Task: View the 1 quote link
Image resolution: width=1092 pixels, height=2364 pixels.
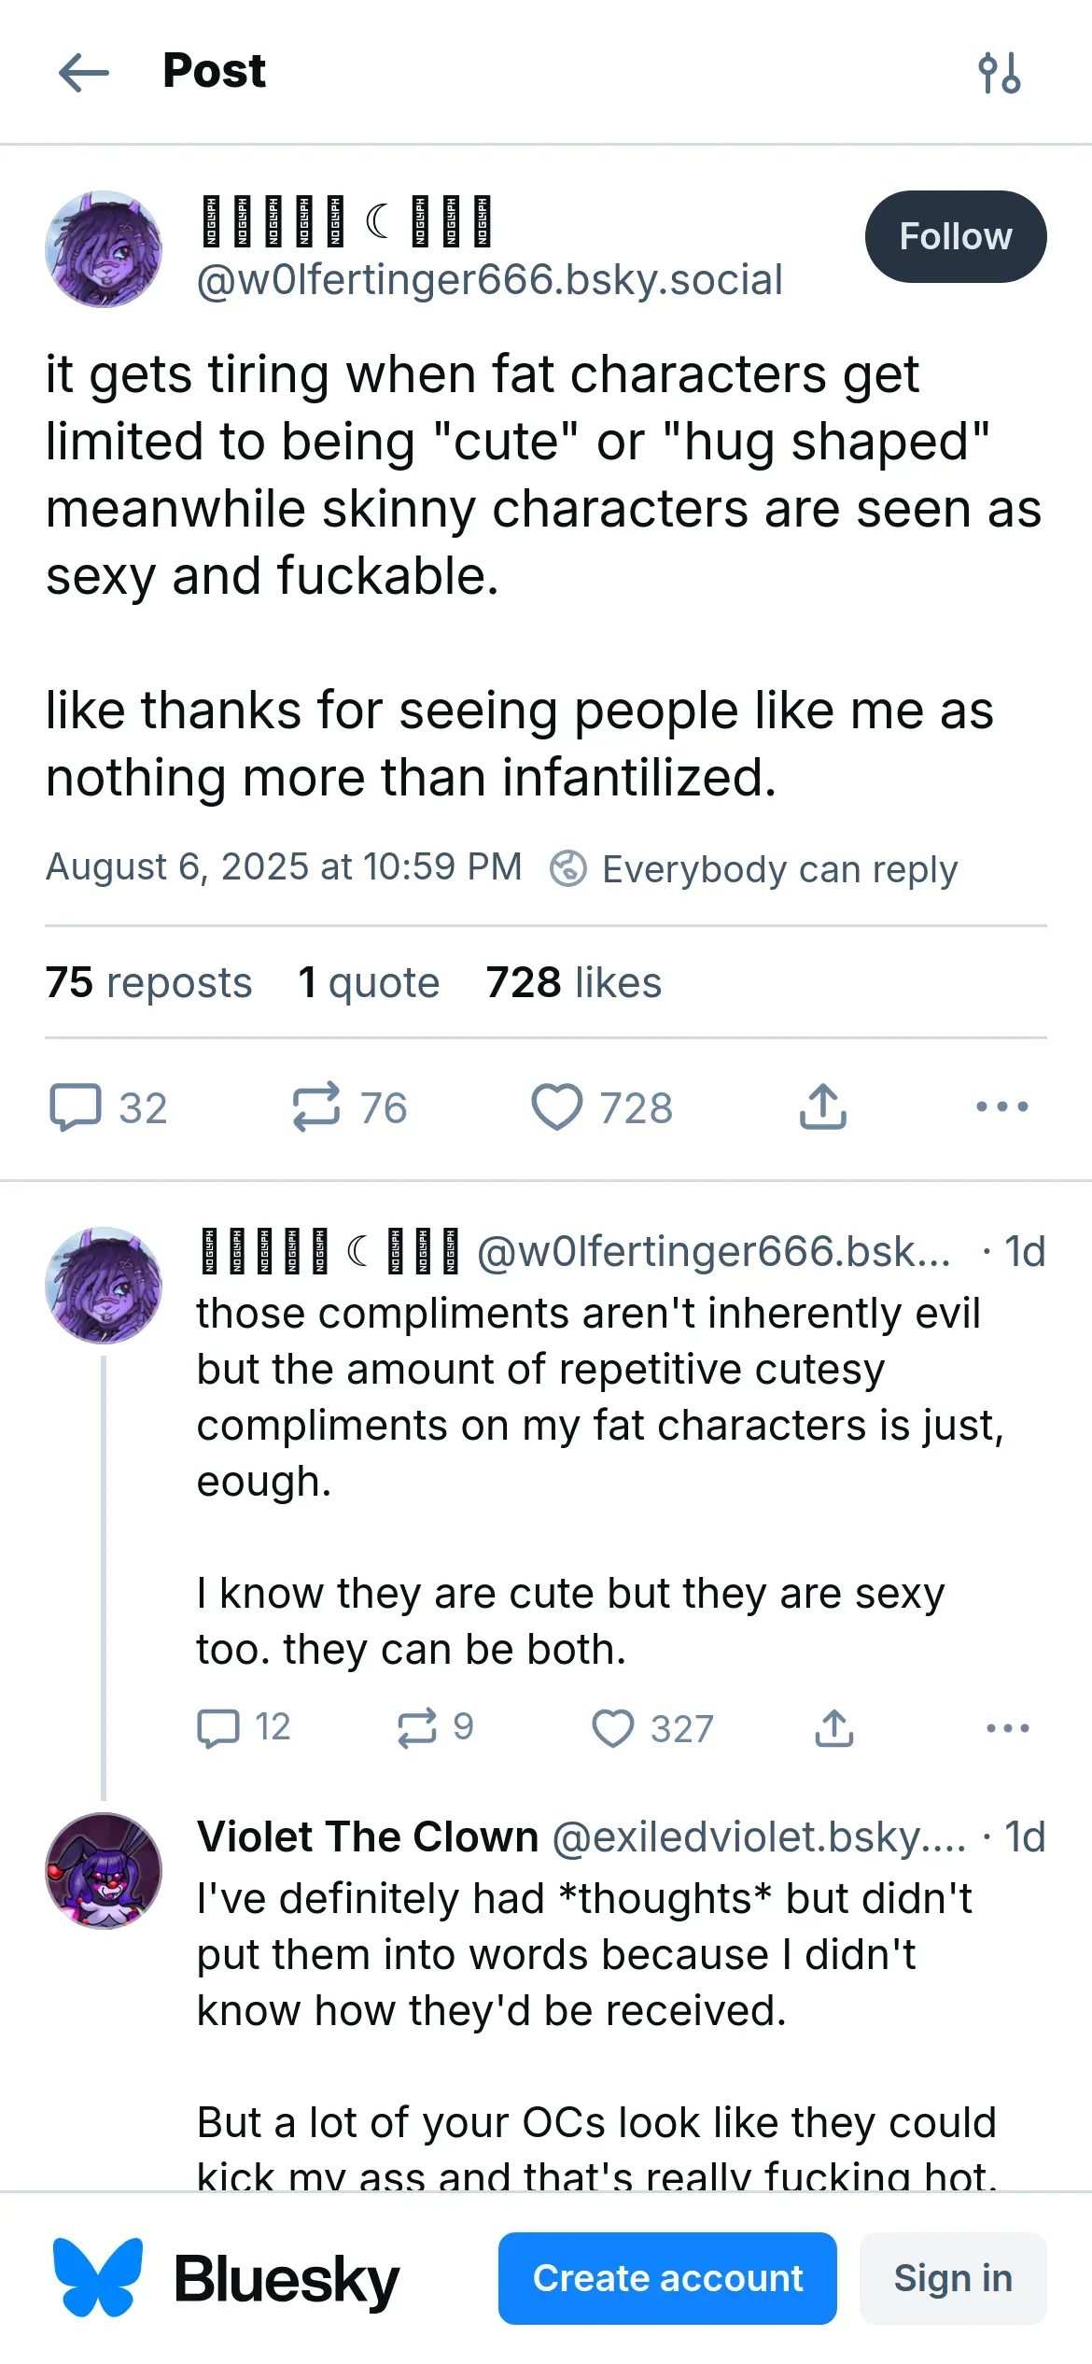Action: coord(369,982)
